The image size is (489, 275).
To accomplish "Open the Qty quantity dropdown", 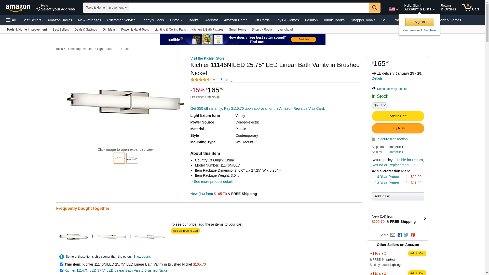I will pos(379,105).
